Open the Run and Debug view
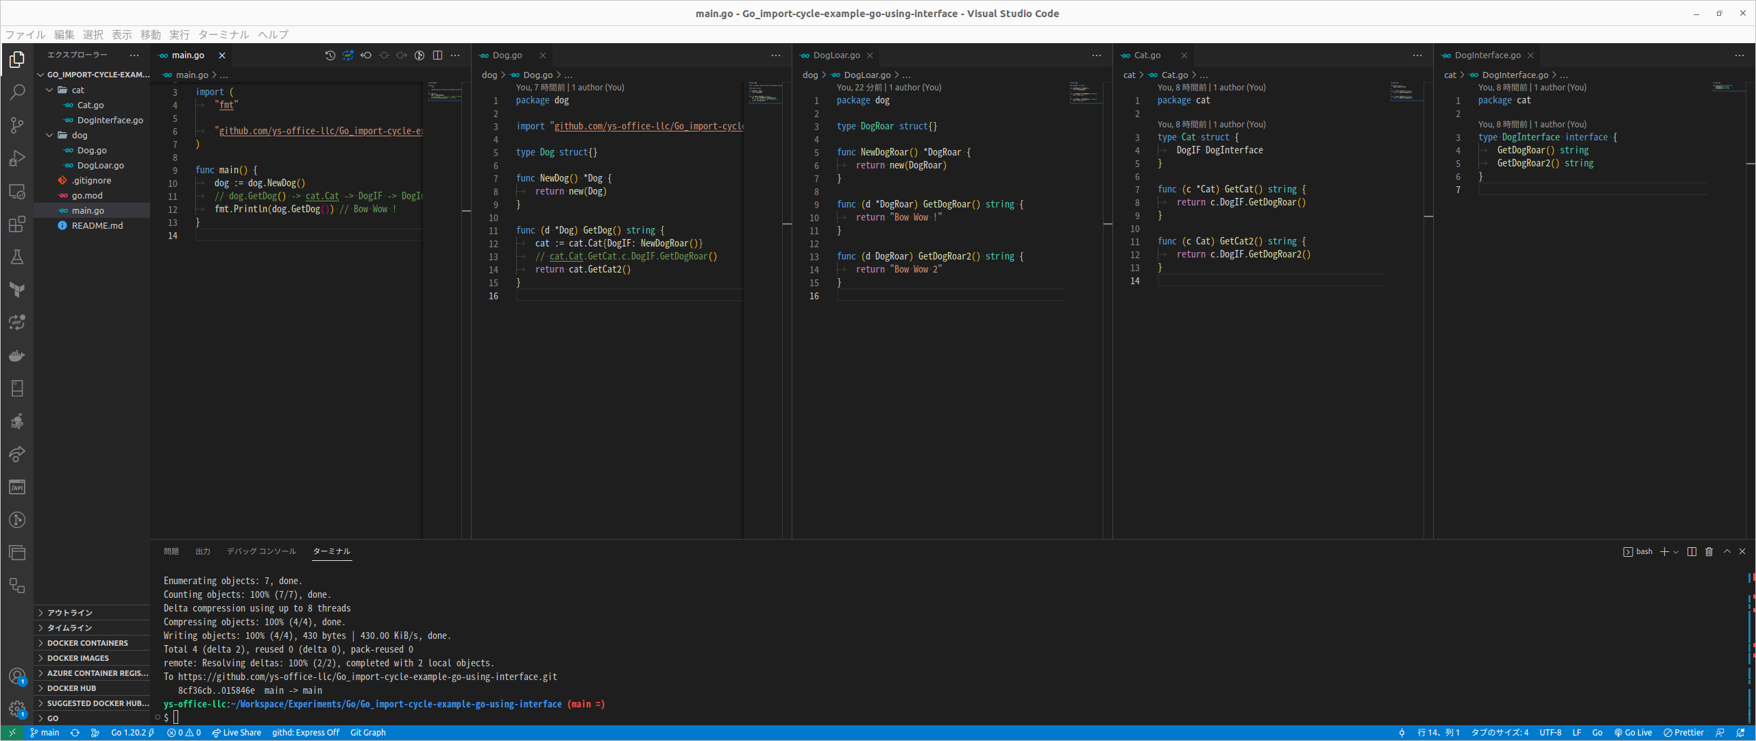The image size is (1756, 741). click(x=16, y=158)
